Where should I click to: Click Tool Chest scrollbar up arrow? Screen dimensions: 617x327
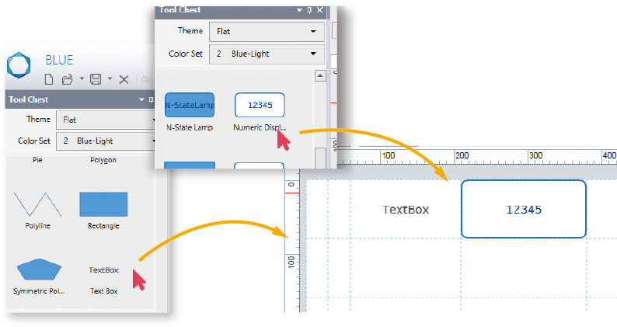coord(319,76)
